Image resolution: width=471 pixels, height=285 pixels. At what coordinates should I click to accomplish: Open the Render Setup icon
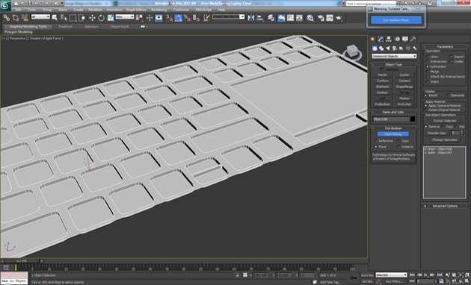coord(321,18)
